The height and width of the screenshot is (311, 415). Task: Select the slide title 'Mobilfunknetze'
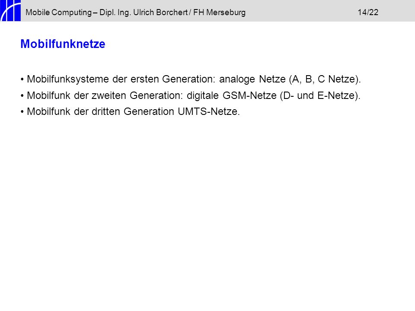tap(63, 44)
